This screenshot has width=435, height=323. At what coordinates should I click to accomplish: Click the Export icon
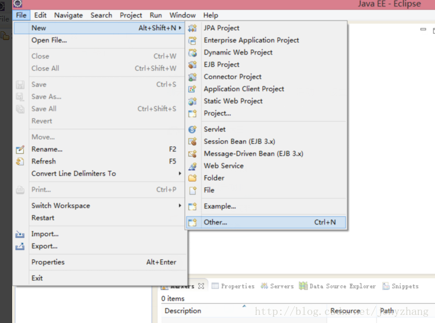pos(20,246)
